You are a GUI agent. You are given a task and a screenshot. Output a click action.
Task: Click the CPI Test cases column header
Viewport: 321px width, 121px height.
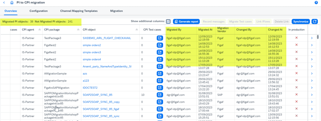[x=152, y=30]
